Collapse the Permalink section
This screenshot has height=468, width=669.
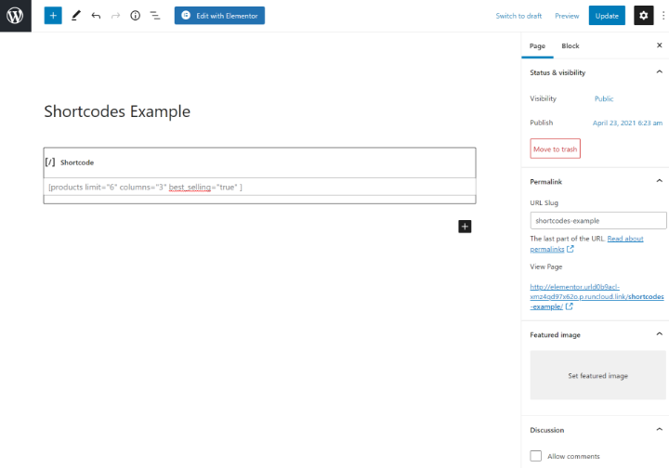[659, 181]
